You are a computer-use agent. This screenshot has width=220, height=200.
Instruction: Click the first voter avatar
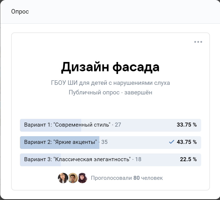tap(63, 178)
